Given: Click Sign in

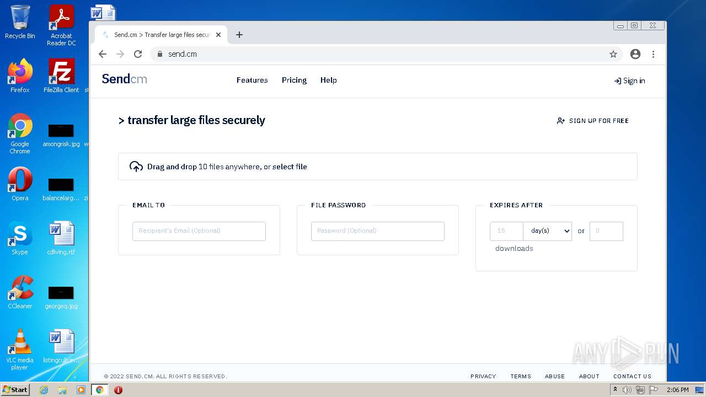Looking at the screenshot, I should click(629, 81).
